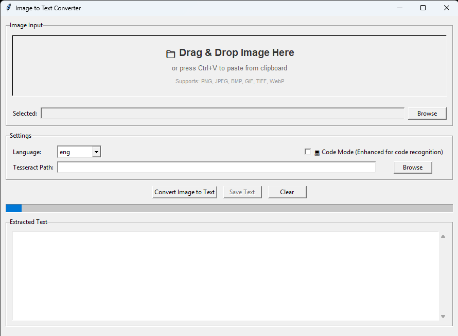The height and width of the screenshot is (336, 458).
Task: Click Browse next to Tesseract Path
Action: 413,167
